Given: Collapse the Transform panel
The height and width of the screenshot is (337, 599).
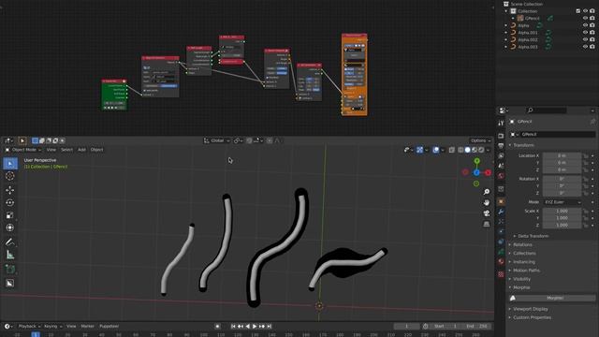Looking at the screenshot, I should (x=521, y=145).
